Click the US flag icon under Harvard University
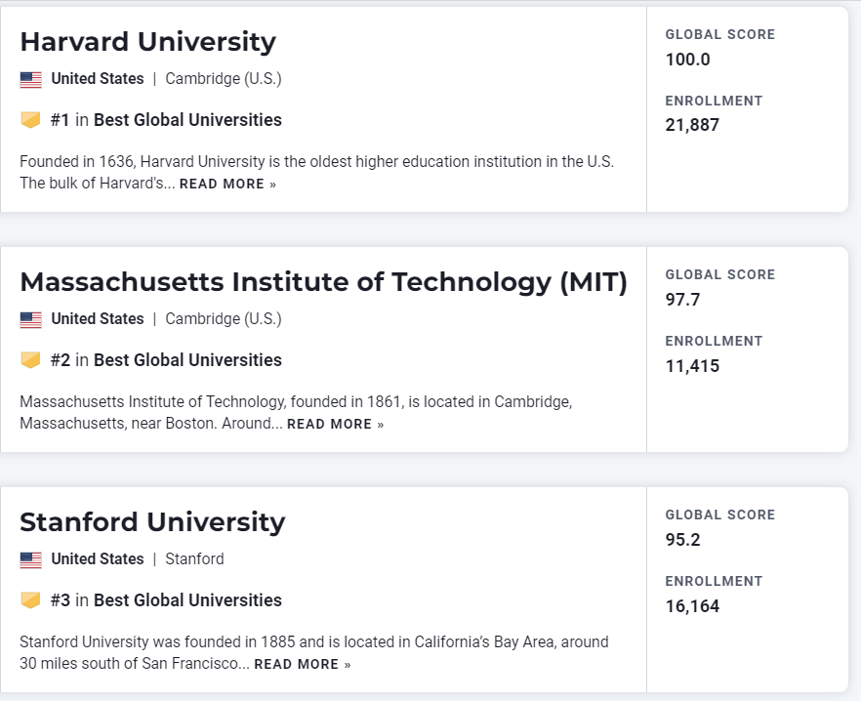Screen dimensions: 861x701 click(31, 79)
